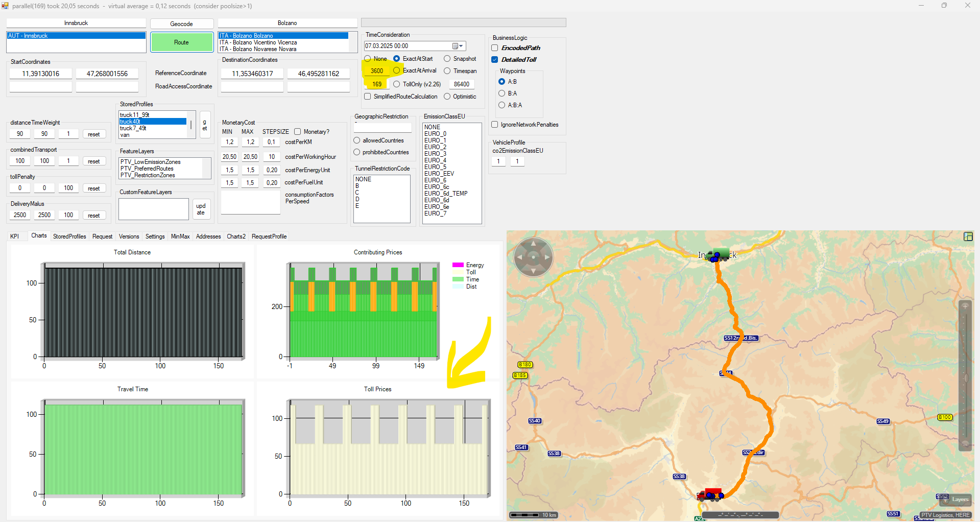
Task: Choose truck7_49t in StoredProfiles list
Action: coord(133,128)
